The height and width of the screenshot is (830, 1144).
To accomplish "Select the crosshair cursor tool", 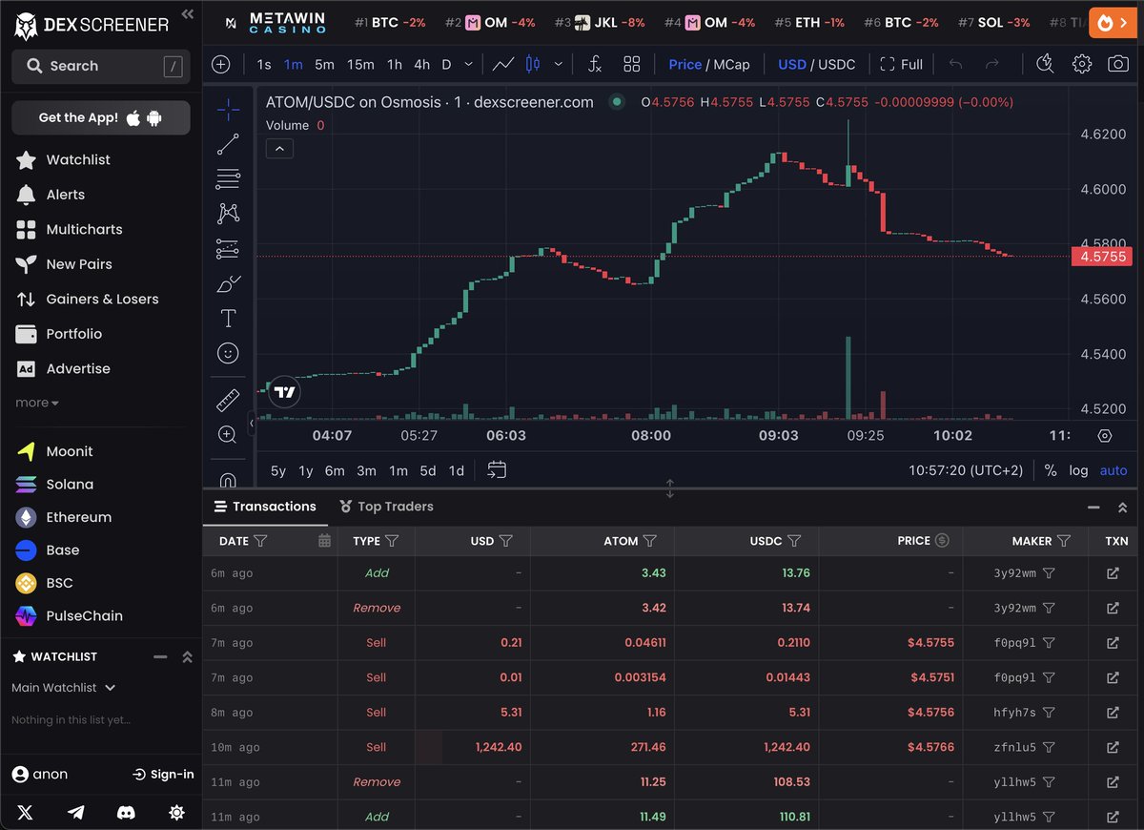I will [228, 110].
